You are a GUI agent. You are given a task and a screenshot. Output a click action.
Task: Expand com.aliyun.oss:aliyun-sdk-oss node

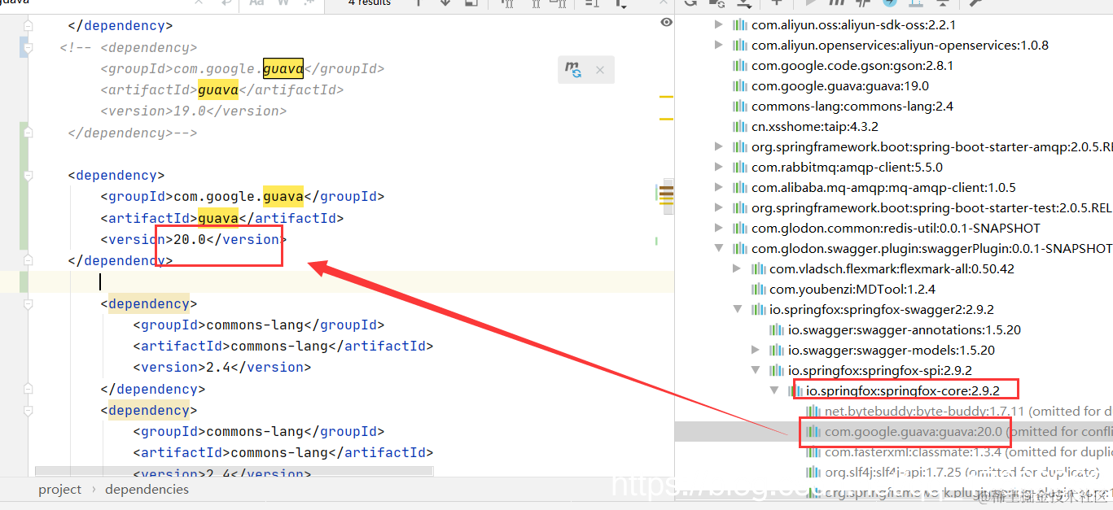click(718, 25)
